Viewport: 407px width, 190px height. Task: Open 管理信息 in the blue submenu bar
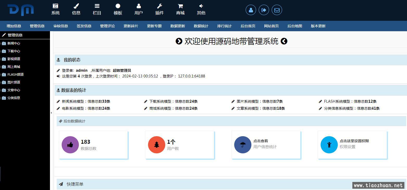37,26
